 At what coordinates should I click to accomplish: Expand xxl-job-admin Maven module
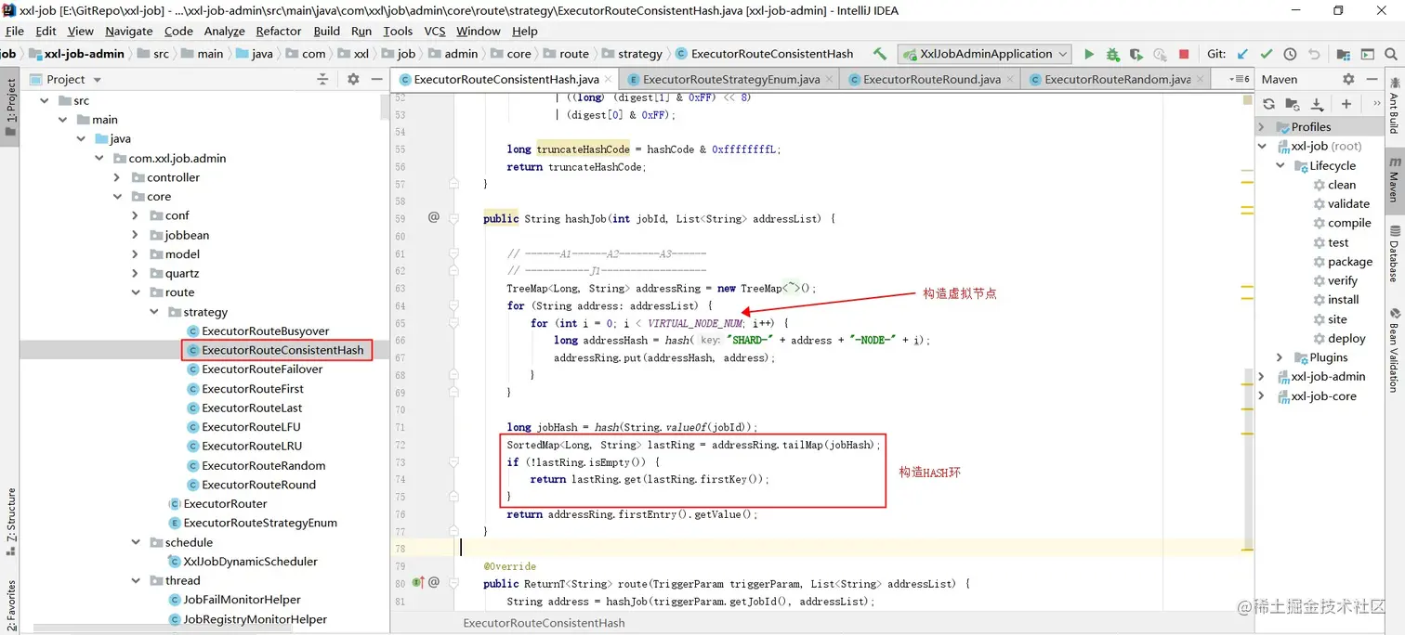tap(1261, 376)
